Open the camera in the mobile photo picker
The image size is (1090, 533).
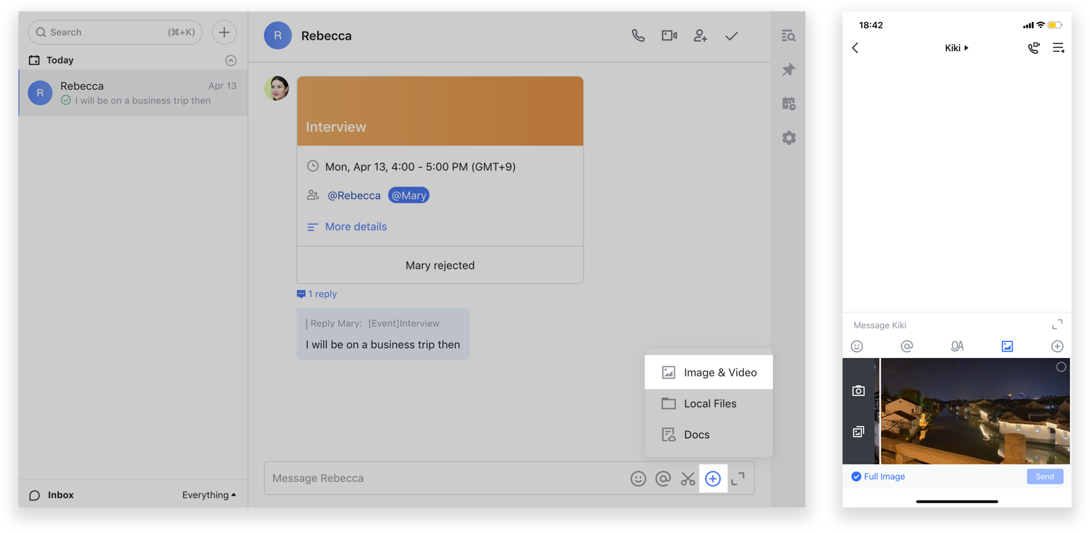859,390
